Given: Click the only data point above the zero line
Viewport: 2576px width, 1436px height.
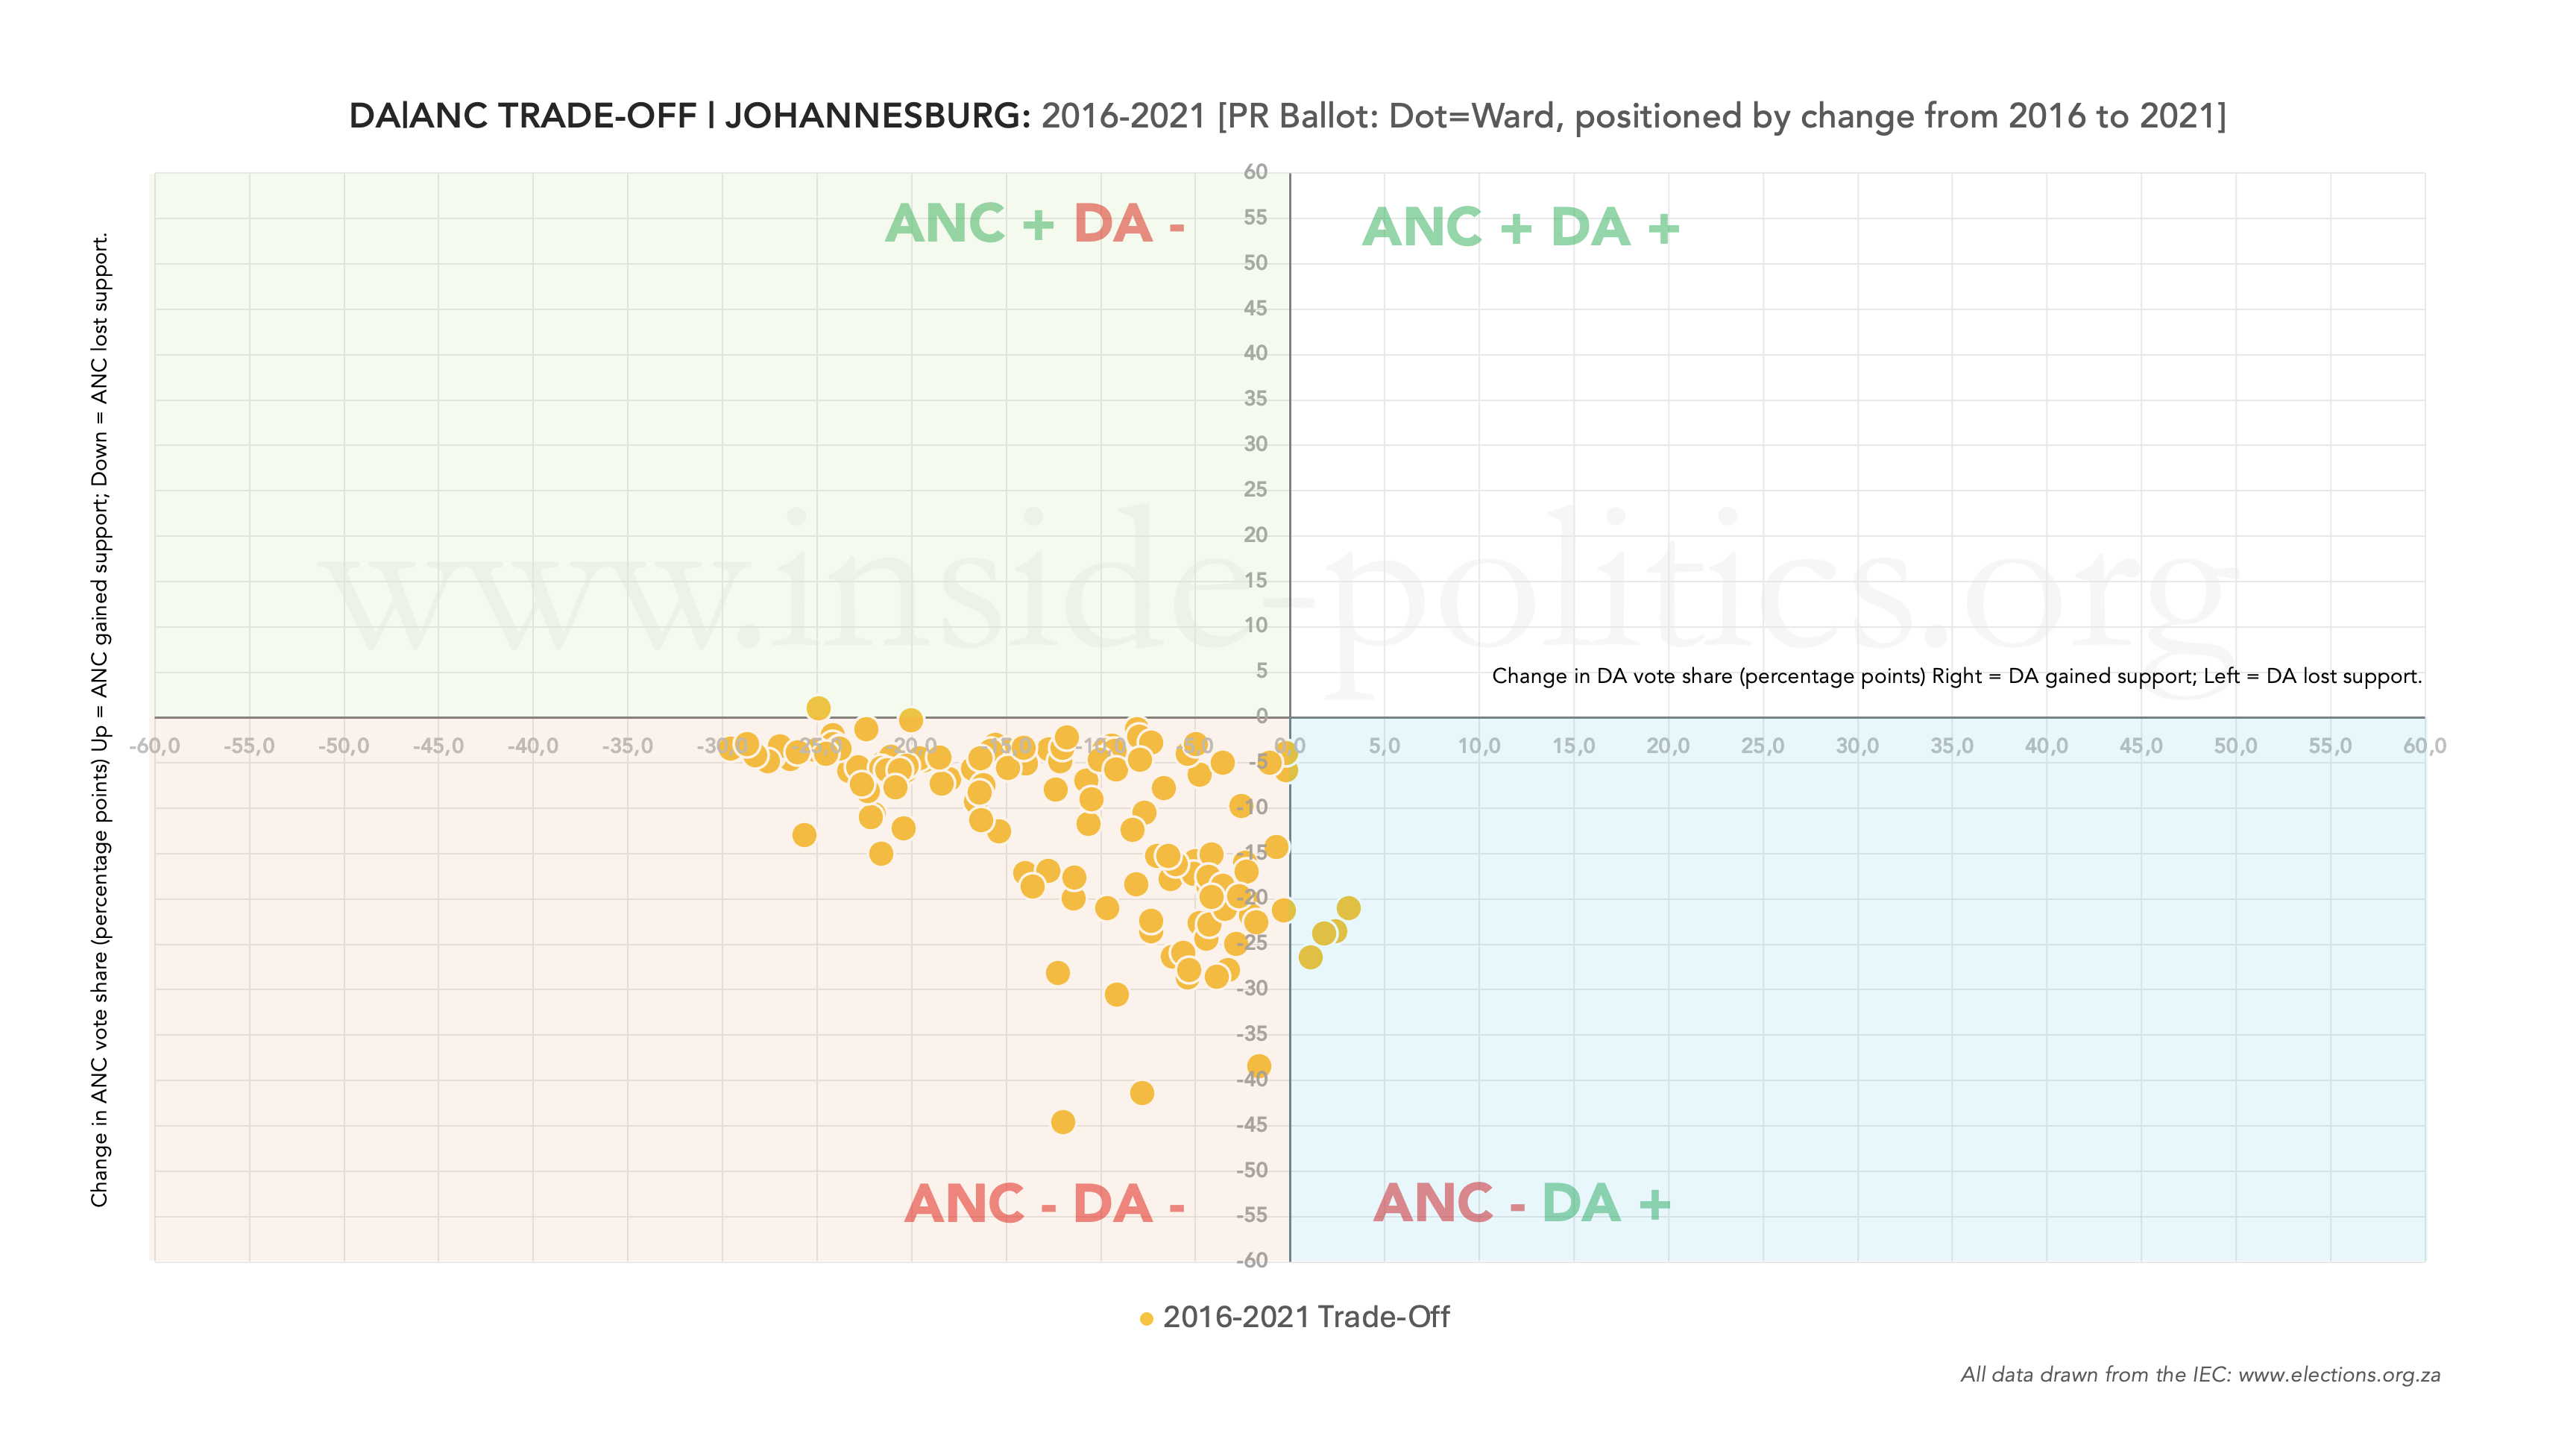Looking at the screenshot, I should 818,708.
